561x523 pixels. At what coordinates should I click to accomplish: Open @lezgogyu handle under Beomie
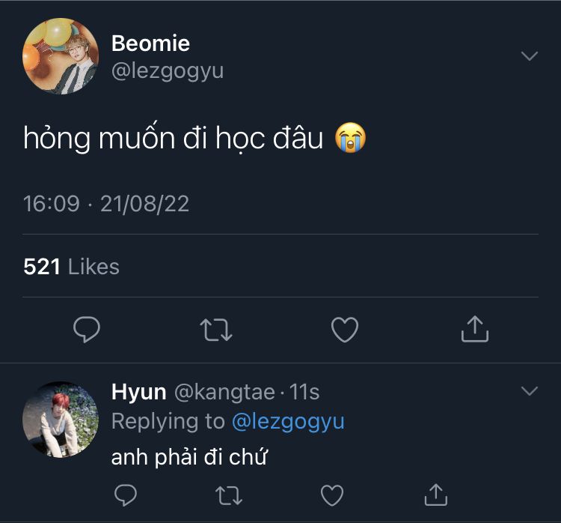[168, 71]
